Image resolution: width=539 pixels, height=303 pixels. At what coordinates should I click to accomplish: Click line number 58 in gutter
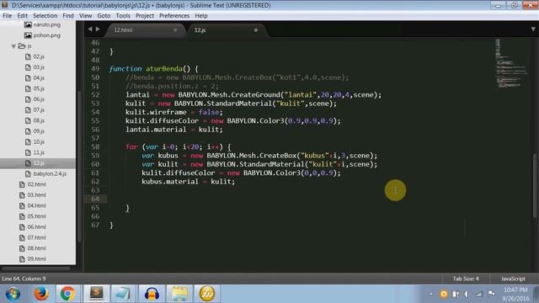(x=95, y=147)
